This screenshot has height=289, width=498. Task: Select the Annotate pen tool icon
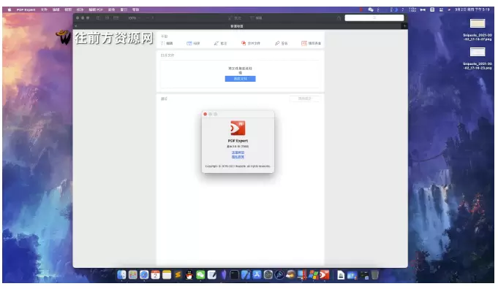point(216,43)
